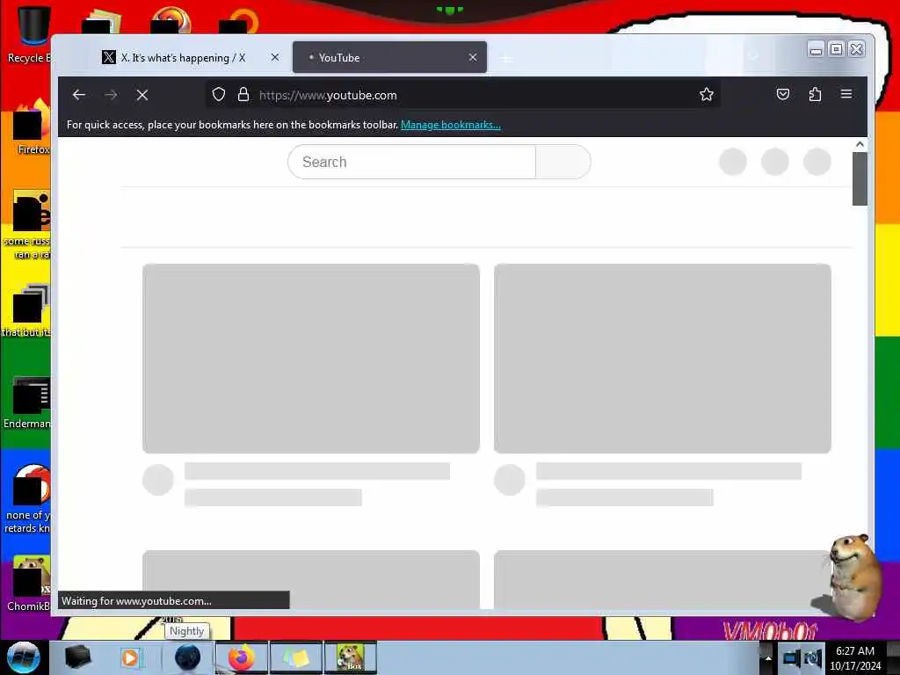The image size is (900, 675).
Task: Switch to Firefox in the taskbar
Action: point(242,657)
